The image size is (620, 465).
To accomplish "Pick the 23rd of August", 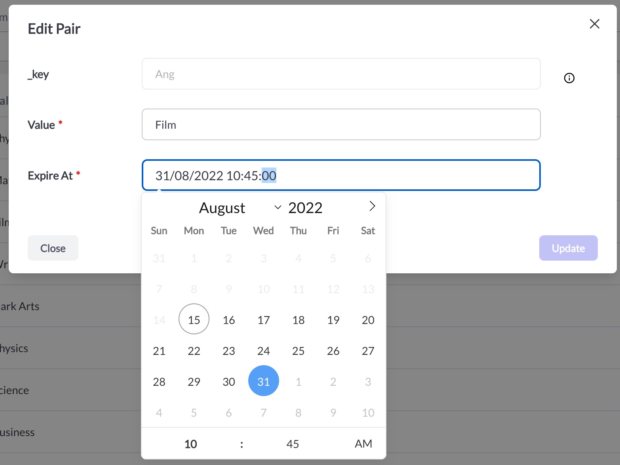I will [x=229, y=350].
